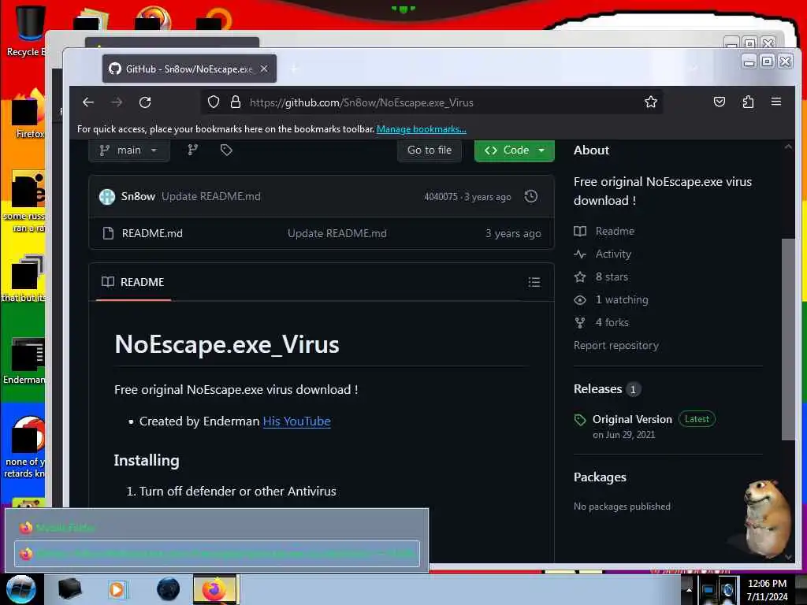The width and height of the screenshot is (807, 605).
Task: Open the Original Version release
Action: point(632,419)
